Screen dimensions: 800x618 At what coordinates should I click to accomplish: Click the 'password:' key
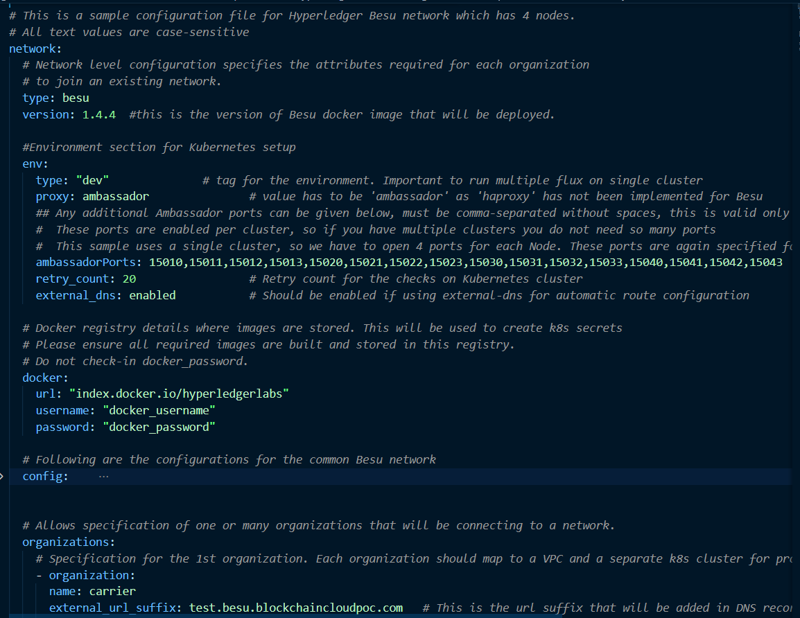65,427
